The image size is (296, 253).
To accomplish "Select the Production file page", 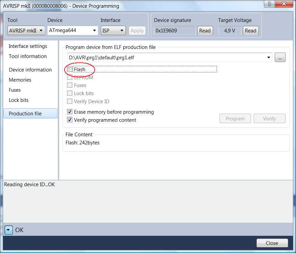I will (x=30, y=113).
